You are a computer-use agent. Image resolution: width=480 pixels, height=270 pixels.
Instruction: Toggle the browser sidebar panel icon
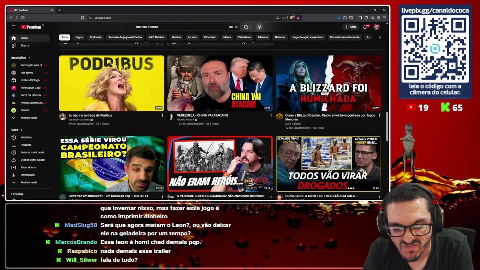pyautogui.click(x=360, y=18)
